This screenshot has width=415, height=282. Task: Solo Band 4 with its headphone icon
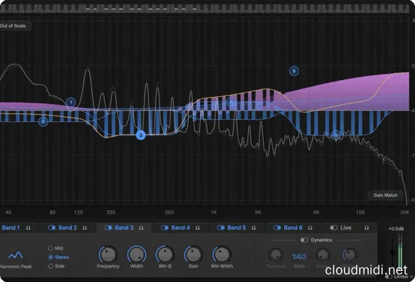(x=197, y=228)
